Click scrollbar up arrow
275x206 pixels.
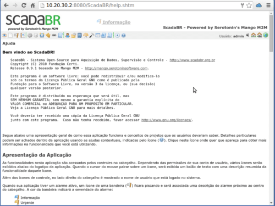271,13
